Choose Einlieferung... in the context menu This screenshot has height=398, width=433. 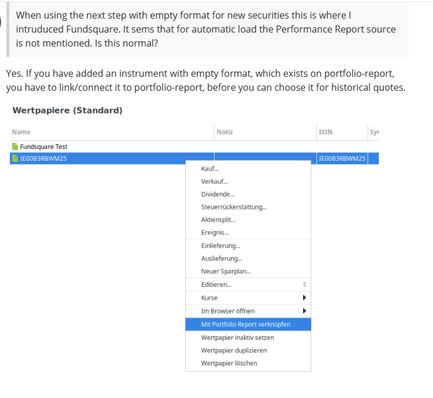[248, 246]
